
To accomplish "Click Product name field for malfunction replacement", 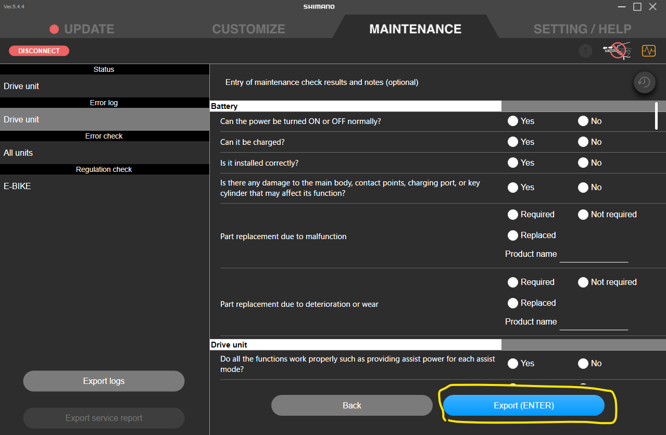I will coord(594,255).
